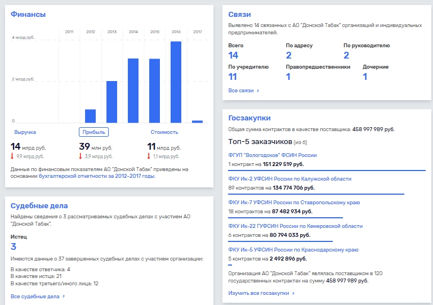Switch chart to Стоимость tab
This screenshot has height=305, width=433.
[x=164, y=132]
